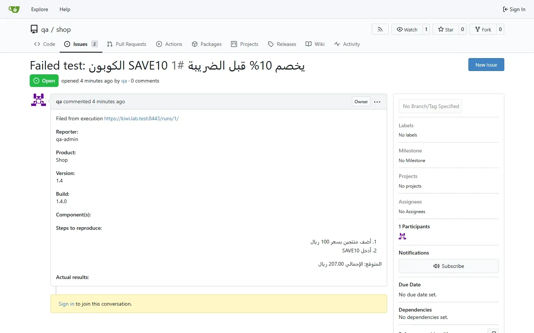Open the forks count
The image size is (534, 333).
(500, 30)
